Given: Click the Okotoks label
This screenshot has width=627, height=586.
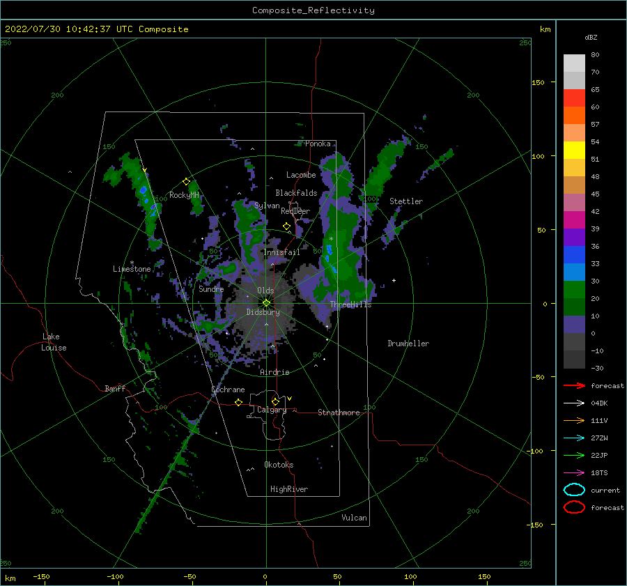Looking at the screenshot, I should [279, 465].
